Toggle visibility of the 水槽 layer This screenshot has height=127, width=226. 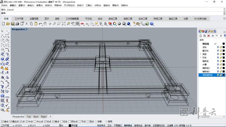point(218,64)
